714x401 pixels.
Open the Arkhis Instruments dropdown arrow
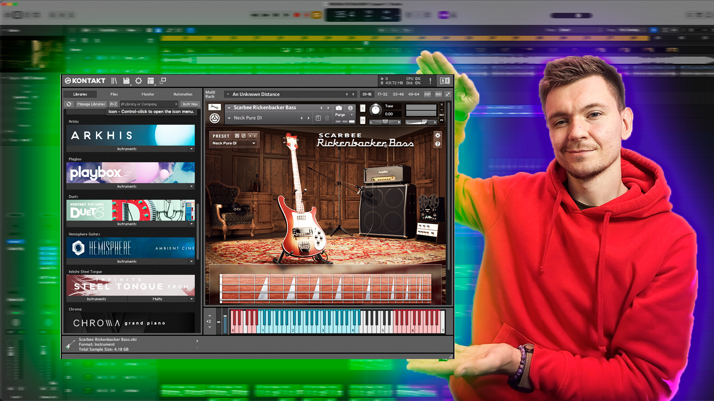click(192, 149)
